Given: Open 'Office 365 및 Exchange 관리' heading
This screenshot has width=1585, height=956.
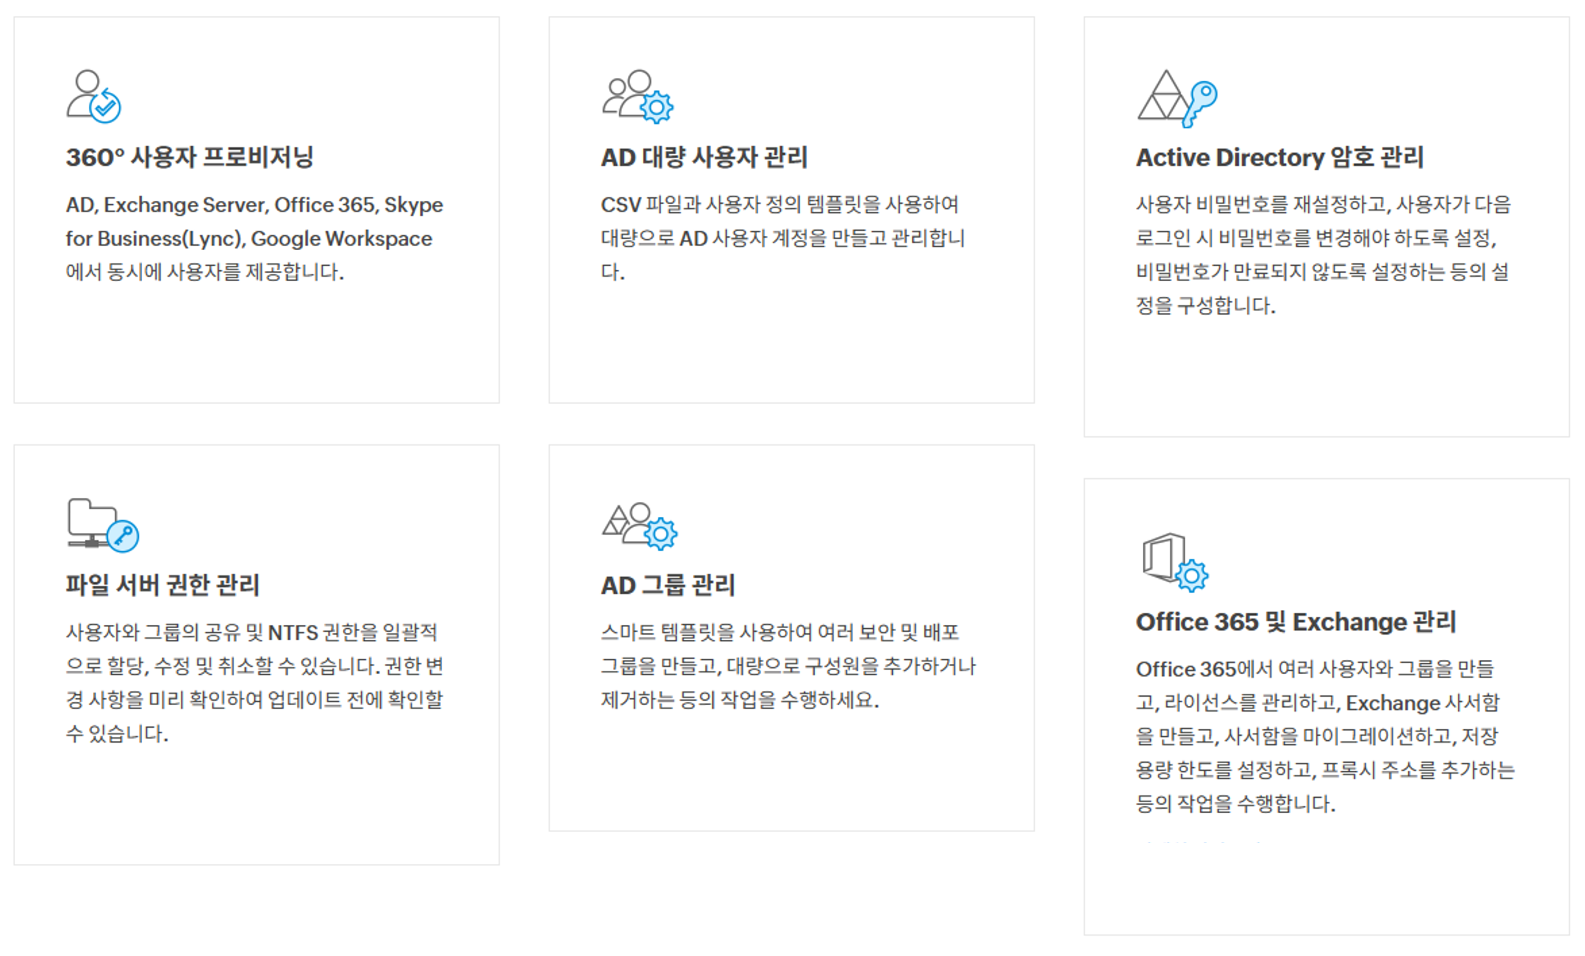Looking at the screenshot, I should click(1296, 622).
